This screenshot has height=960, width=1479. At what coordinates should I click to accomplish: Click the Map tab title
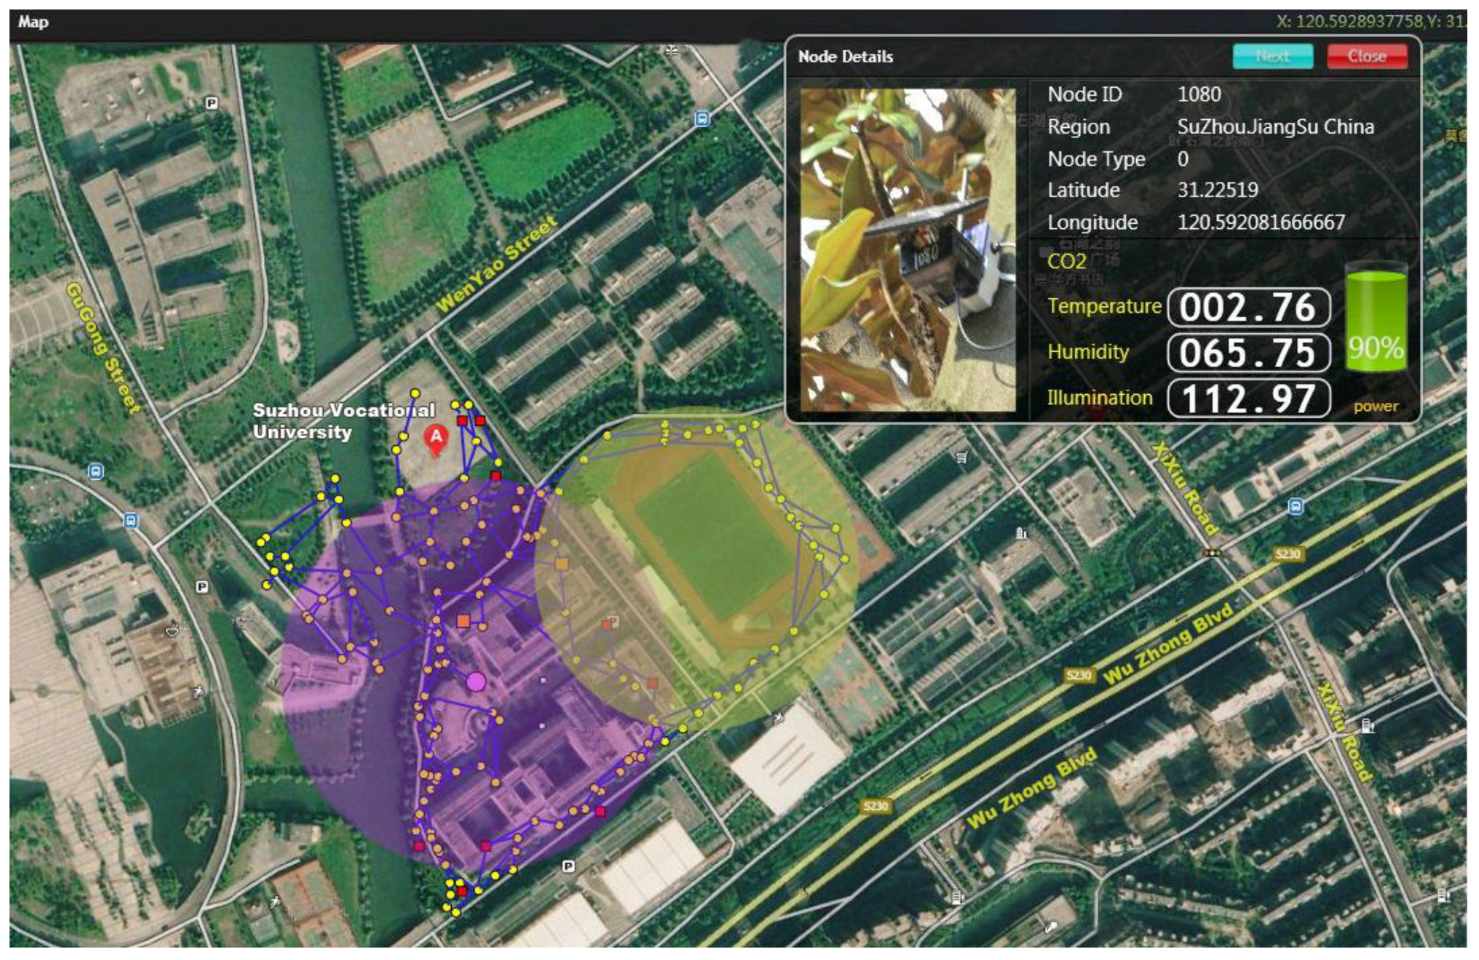[x=34, y=22]
